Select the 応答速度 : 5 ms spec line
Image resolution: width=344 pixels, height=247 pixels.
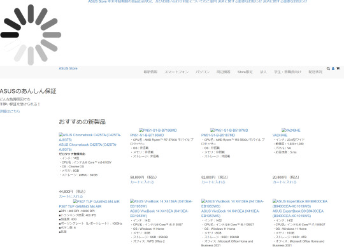[x=285, y=152]
